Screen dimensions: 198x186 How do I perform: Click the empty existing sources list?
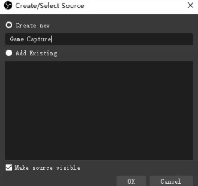pyautogui.click(x=99, y=110)
